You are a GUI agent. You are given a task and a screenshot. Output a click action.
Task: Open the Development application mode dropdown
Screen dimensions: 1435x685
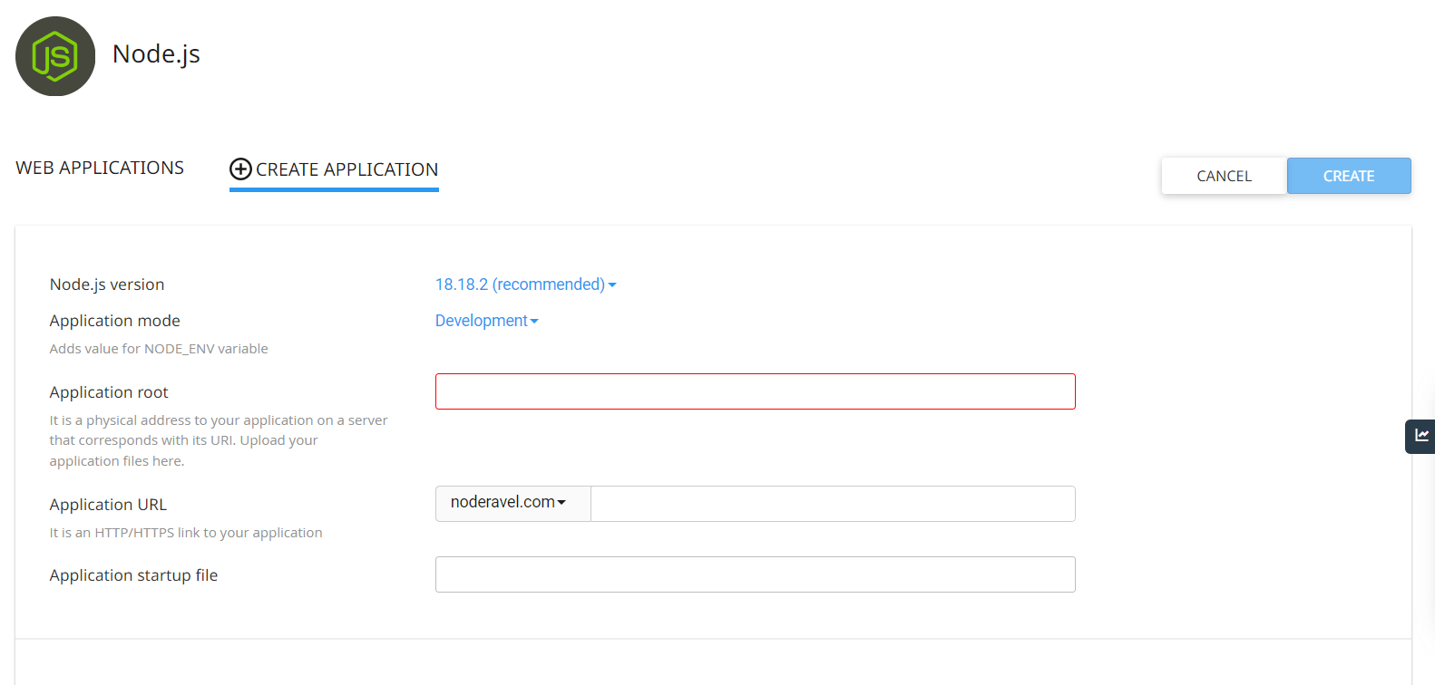[486, 321]
